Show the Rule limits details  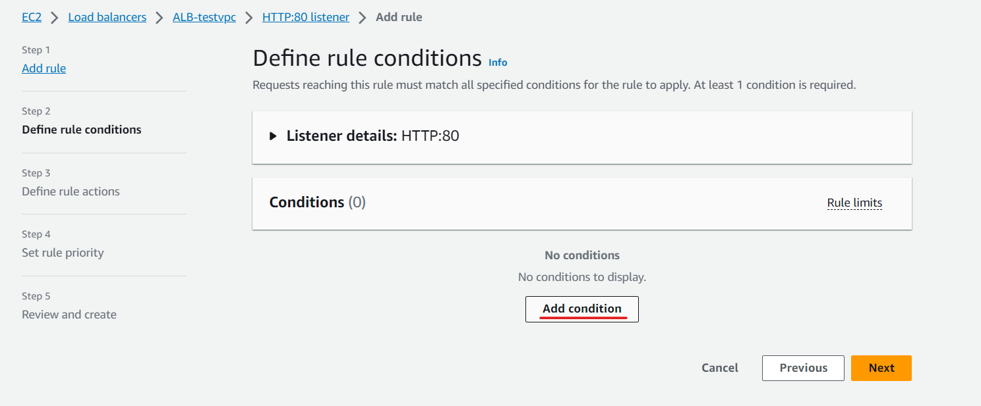854,203
